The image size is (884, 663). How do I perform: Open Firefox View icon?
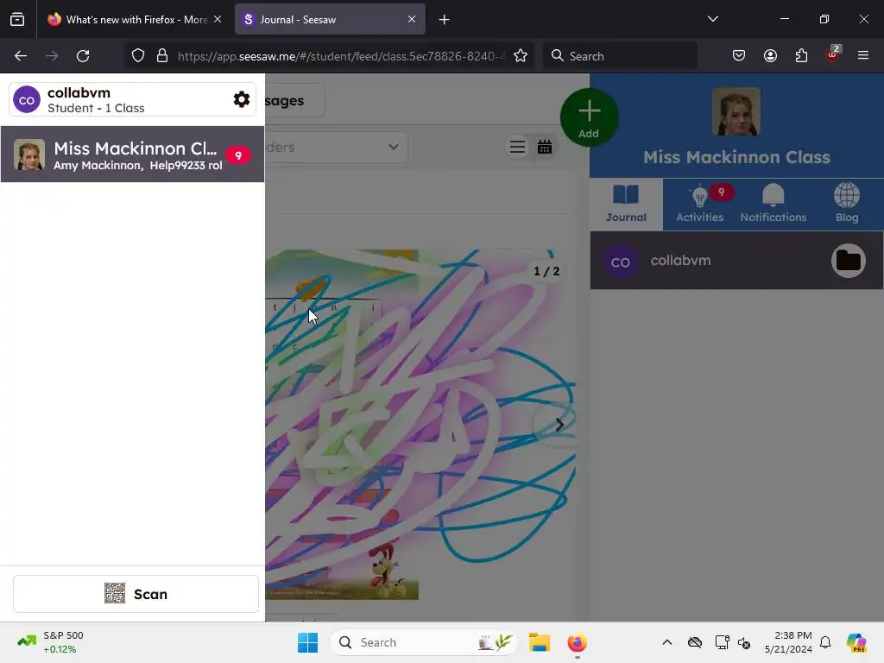[x=17, y=20]
